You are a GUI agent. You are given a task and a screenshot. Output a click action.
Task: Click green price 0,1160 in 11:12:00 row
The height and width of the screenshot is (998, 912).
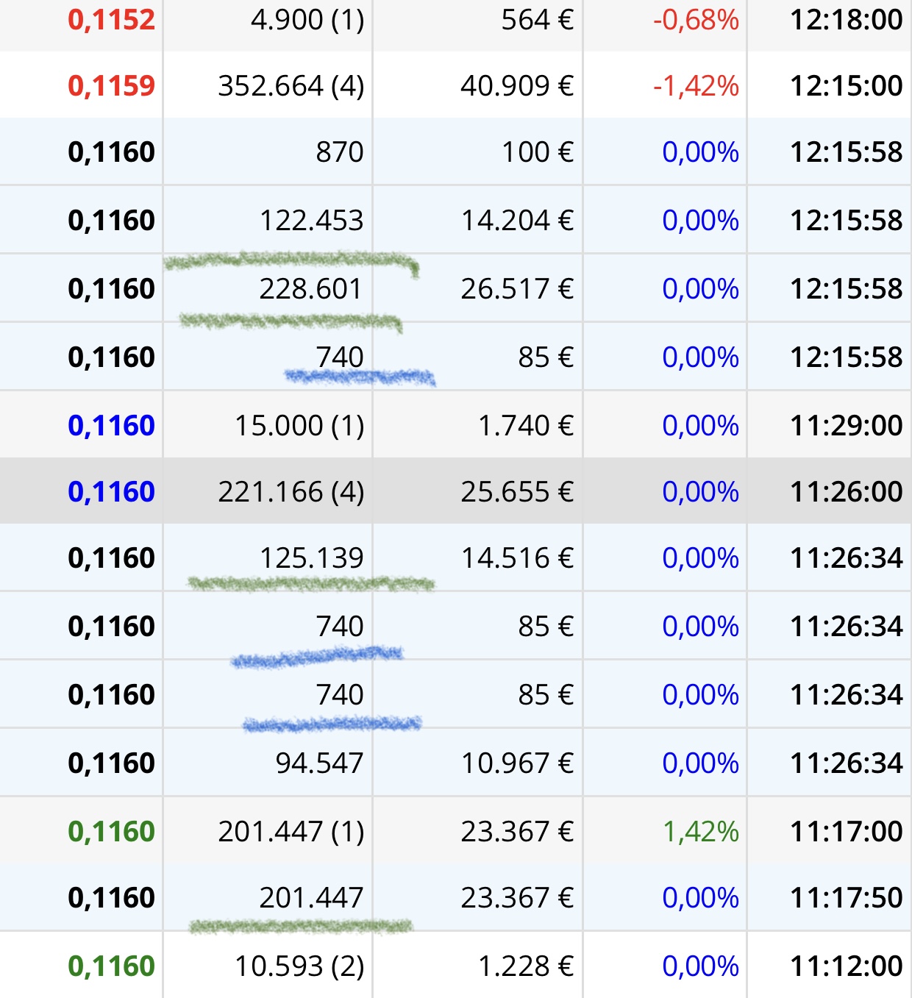point(111,966)
